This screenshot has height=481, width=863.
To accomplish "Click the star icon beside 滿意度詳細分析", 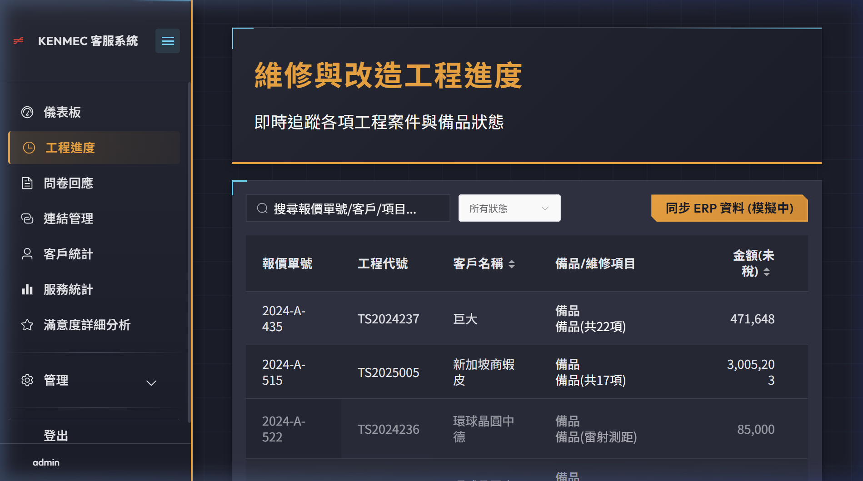I will coord(27,325).
